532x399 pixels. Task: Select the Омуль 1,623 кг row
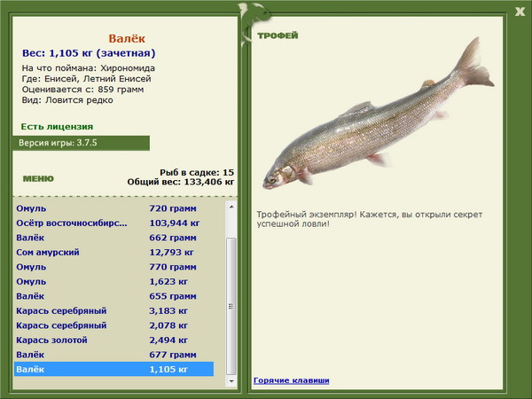click(x=114, y=281)
